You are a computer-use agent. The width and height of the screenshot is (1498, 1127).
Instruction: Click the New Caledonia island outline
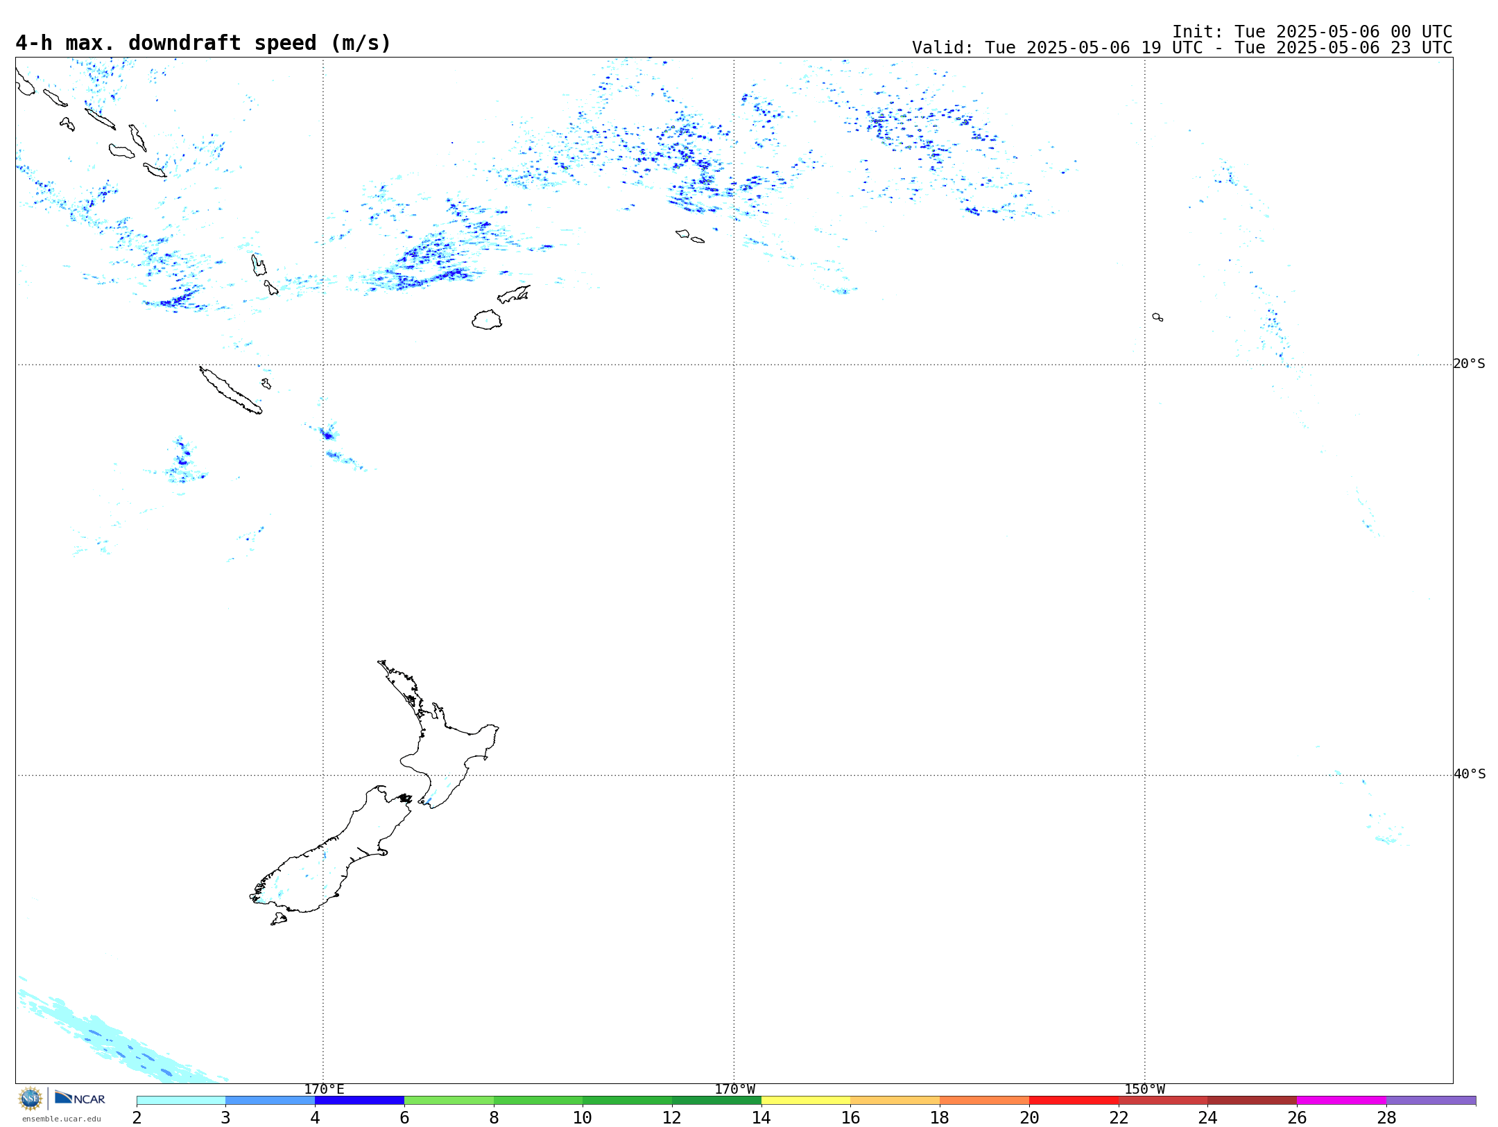pos(230,390)
